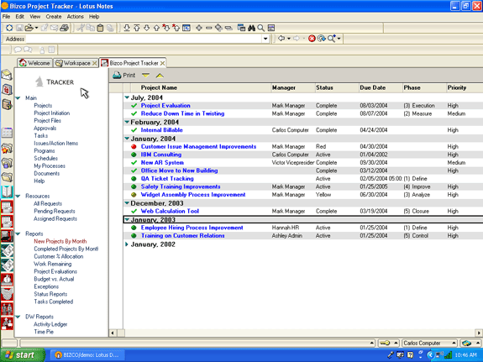This screenshot has height=362, width=483.
Task: Open the QA Ticket Tracking project
Action: point(167,179)
